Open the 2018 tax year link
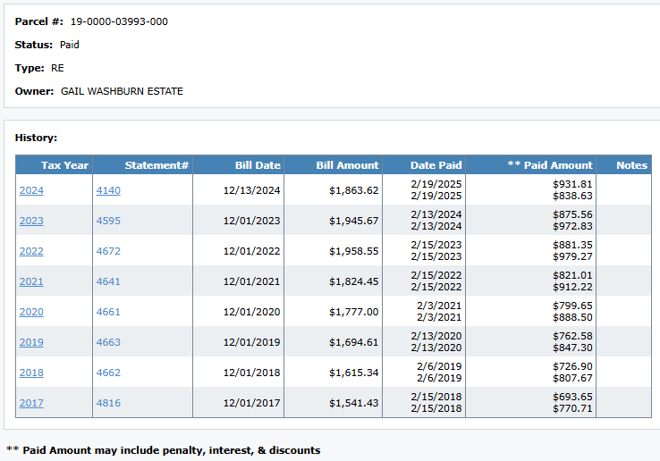Image resolution: width=660 pixels, height=461 pixels. [31, 373]
